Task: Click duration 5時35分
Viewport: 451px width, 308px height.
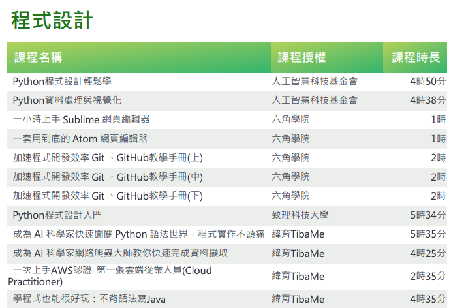Action: 428,234
